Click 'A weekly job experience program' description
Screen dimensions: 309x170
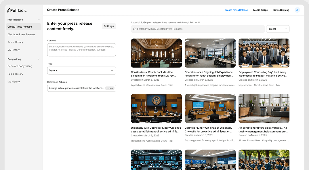click(210, 85)
